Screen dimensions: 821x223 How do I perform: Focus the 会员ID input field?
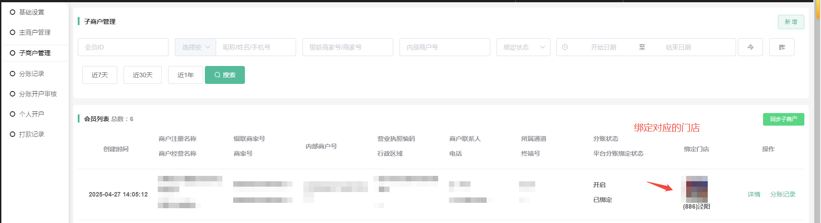pos(123,47)
